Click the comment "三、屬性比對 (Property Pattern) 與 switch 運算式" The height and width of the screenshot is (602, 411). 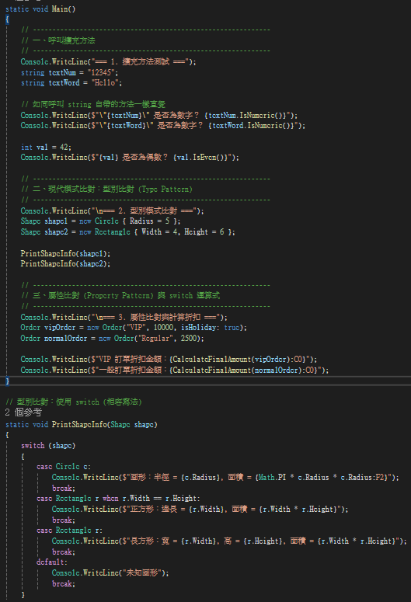click(x=120, y=296)
